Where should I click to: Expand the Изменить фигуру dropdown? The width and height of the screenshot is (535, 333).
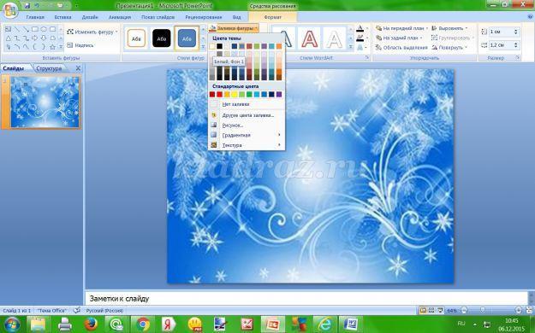[92, 32]
